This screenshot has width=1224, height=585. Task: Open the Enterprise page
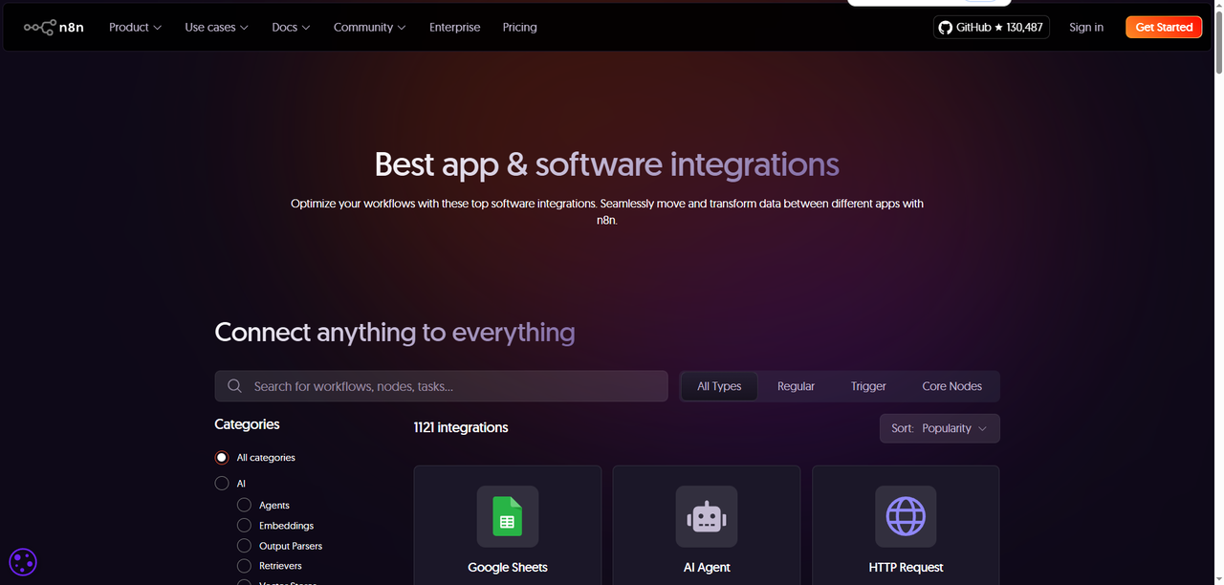pos(455,28)
